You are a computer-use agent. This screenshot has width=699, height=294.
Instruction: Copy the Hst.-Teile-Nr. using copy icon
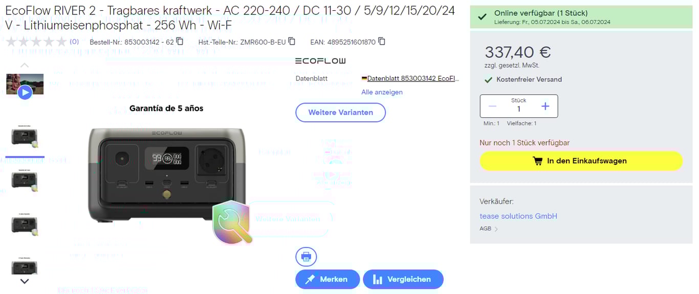[292, 41]
